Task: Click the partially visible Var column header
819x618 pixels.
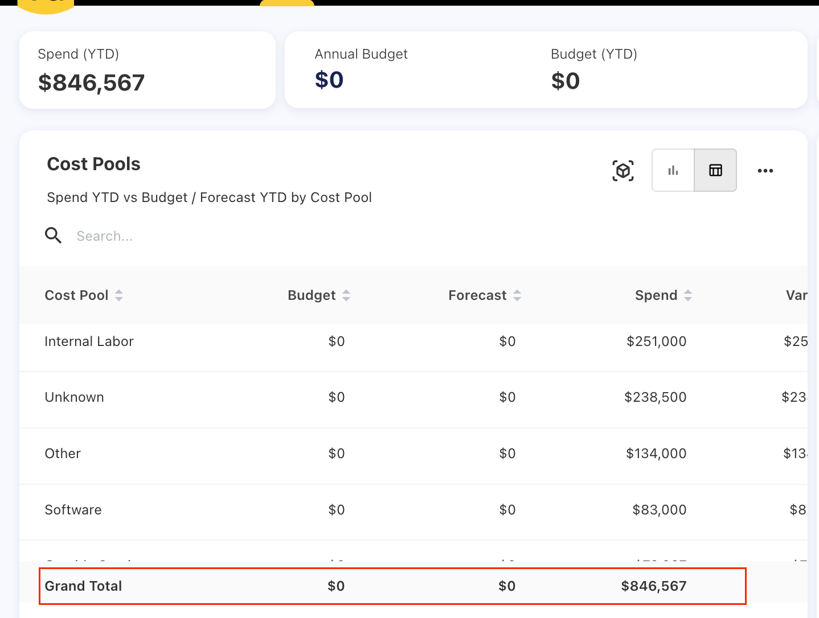Action: [796, 295]
